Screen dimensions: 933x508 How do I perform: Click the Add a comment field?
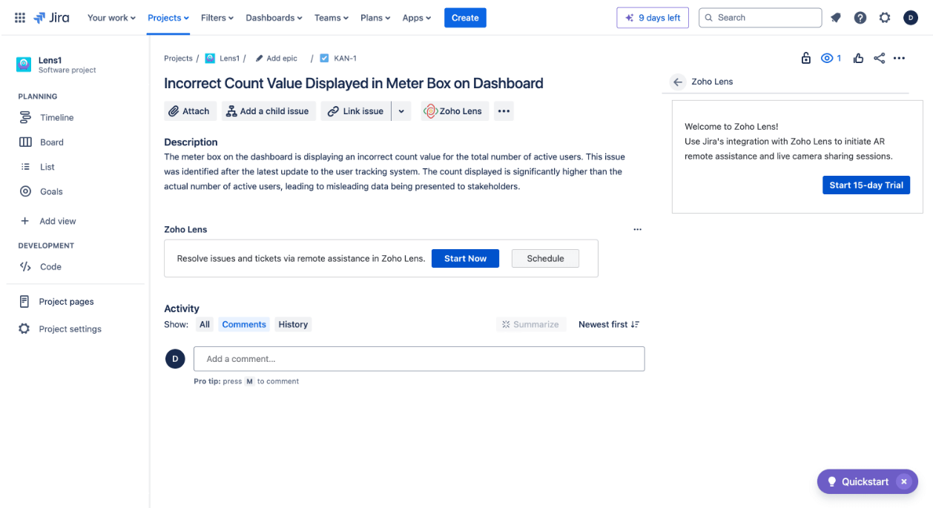coord(419,358)
